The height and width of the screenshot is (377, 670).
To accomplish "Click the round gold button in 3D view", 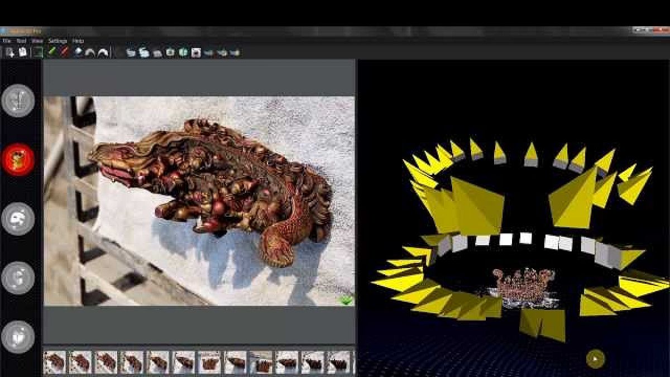I will point(595,358).
